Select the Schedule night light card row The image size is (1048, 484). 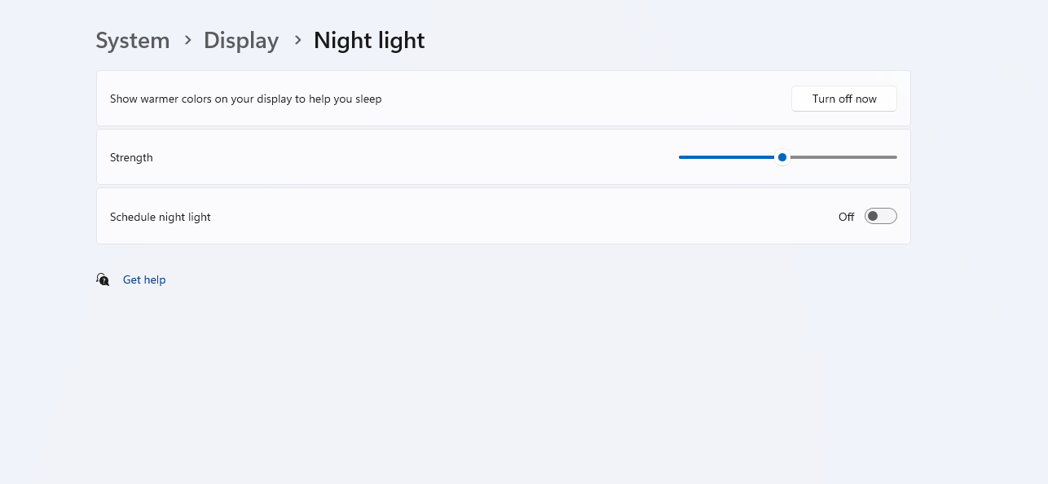pyautogui.click(x=504, y=216)
